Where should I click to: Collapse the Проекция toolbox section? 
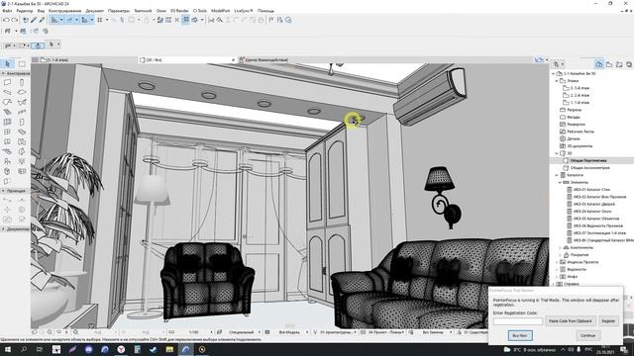(3, 191)
